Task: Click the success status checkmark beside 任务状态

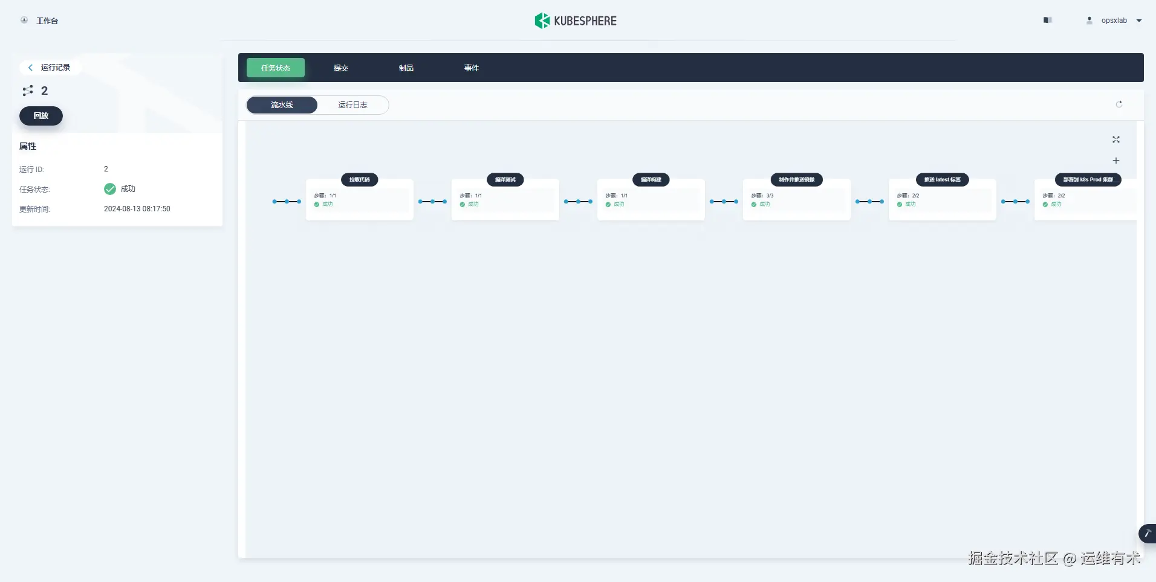Action: [x=109, y=189]
